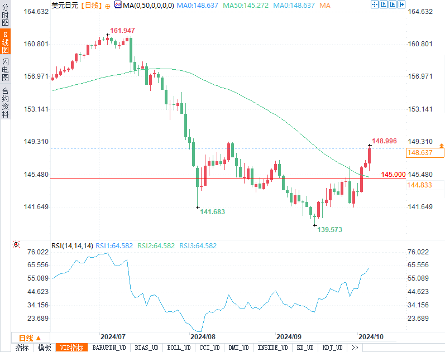
Task: Click the MA indicator chart icon
Action: (x=118, y=4)
